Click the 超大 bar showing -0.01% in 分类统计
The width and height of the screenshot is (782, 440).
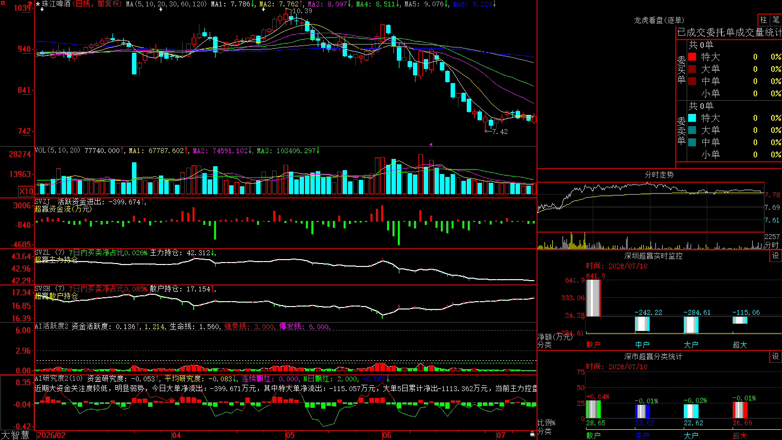(740, 410)
